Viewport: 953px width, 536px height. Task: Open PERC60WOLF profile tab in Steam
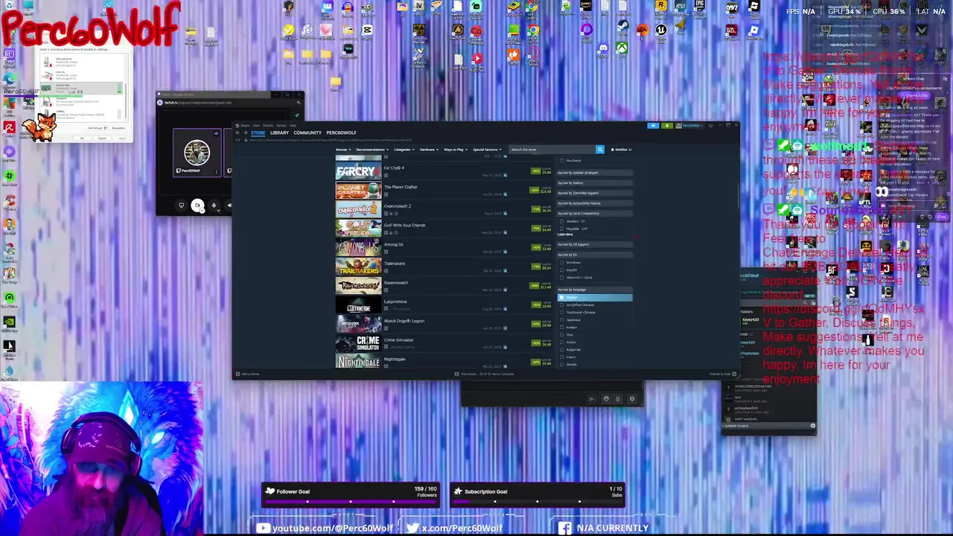341,133
